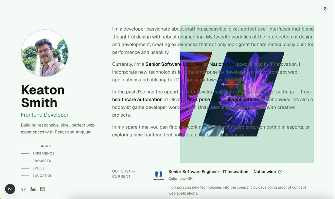Click the crystal artwork image

[x=247, y=93]
